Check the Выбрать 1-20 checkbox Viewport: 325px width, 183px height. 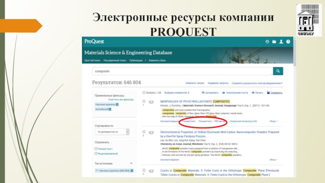144,93
